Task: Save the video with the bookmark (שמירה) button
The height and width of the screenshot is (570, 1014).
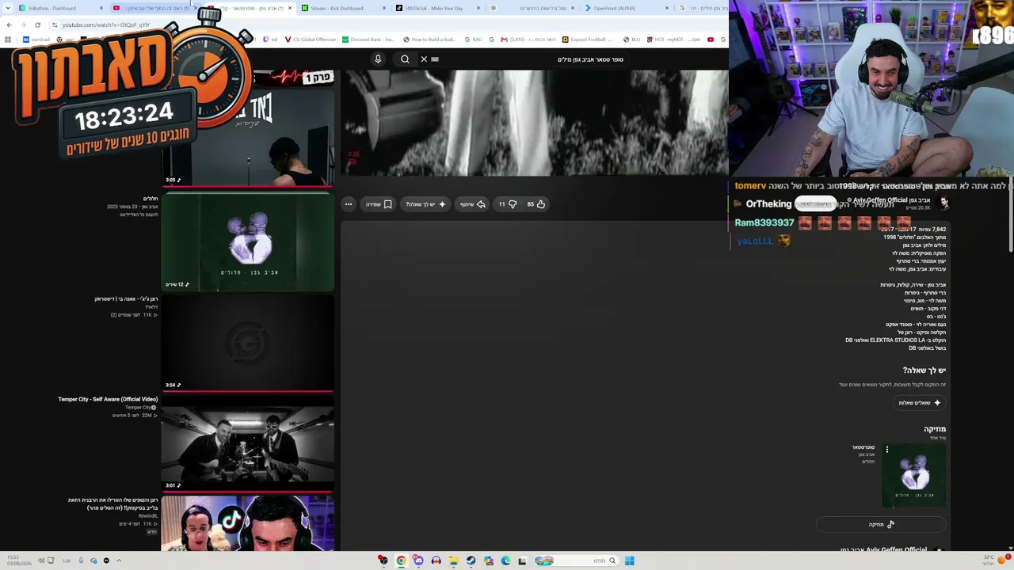Action: pyautogui.click(x=379, y=204)
